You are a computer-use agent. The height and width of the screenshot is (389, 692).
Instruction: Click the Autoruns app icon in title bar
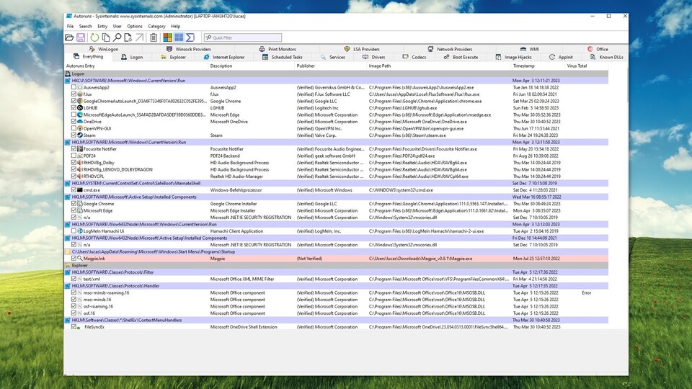click(x=69, y=16)
